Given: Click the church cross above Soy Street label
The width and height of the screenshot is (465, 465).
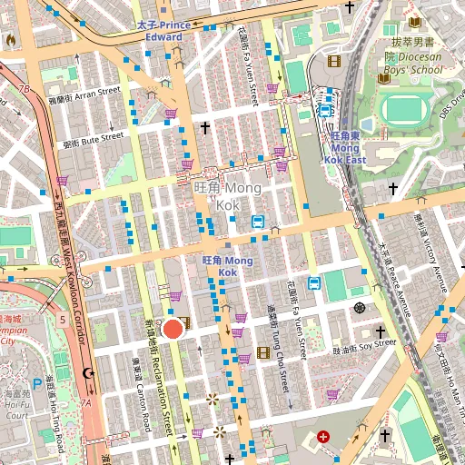Looking at the screenshot, I should pyautogui.click(x=381, y=332).
